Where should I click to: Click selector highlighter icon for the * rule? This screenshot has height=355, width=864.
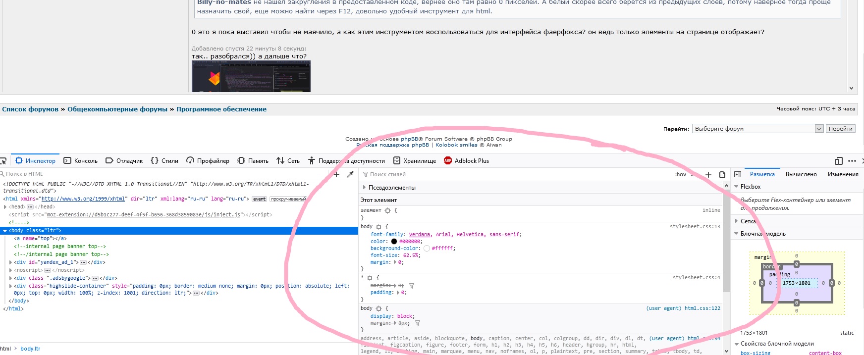click(370, 278)
